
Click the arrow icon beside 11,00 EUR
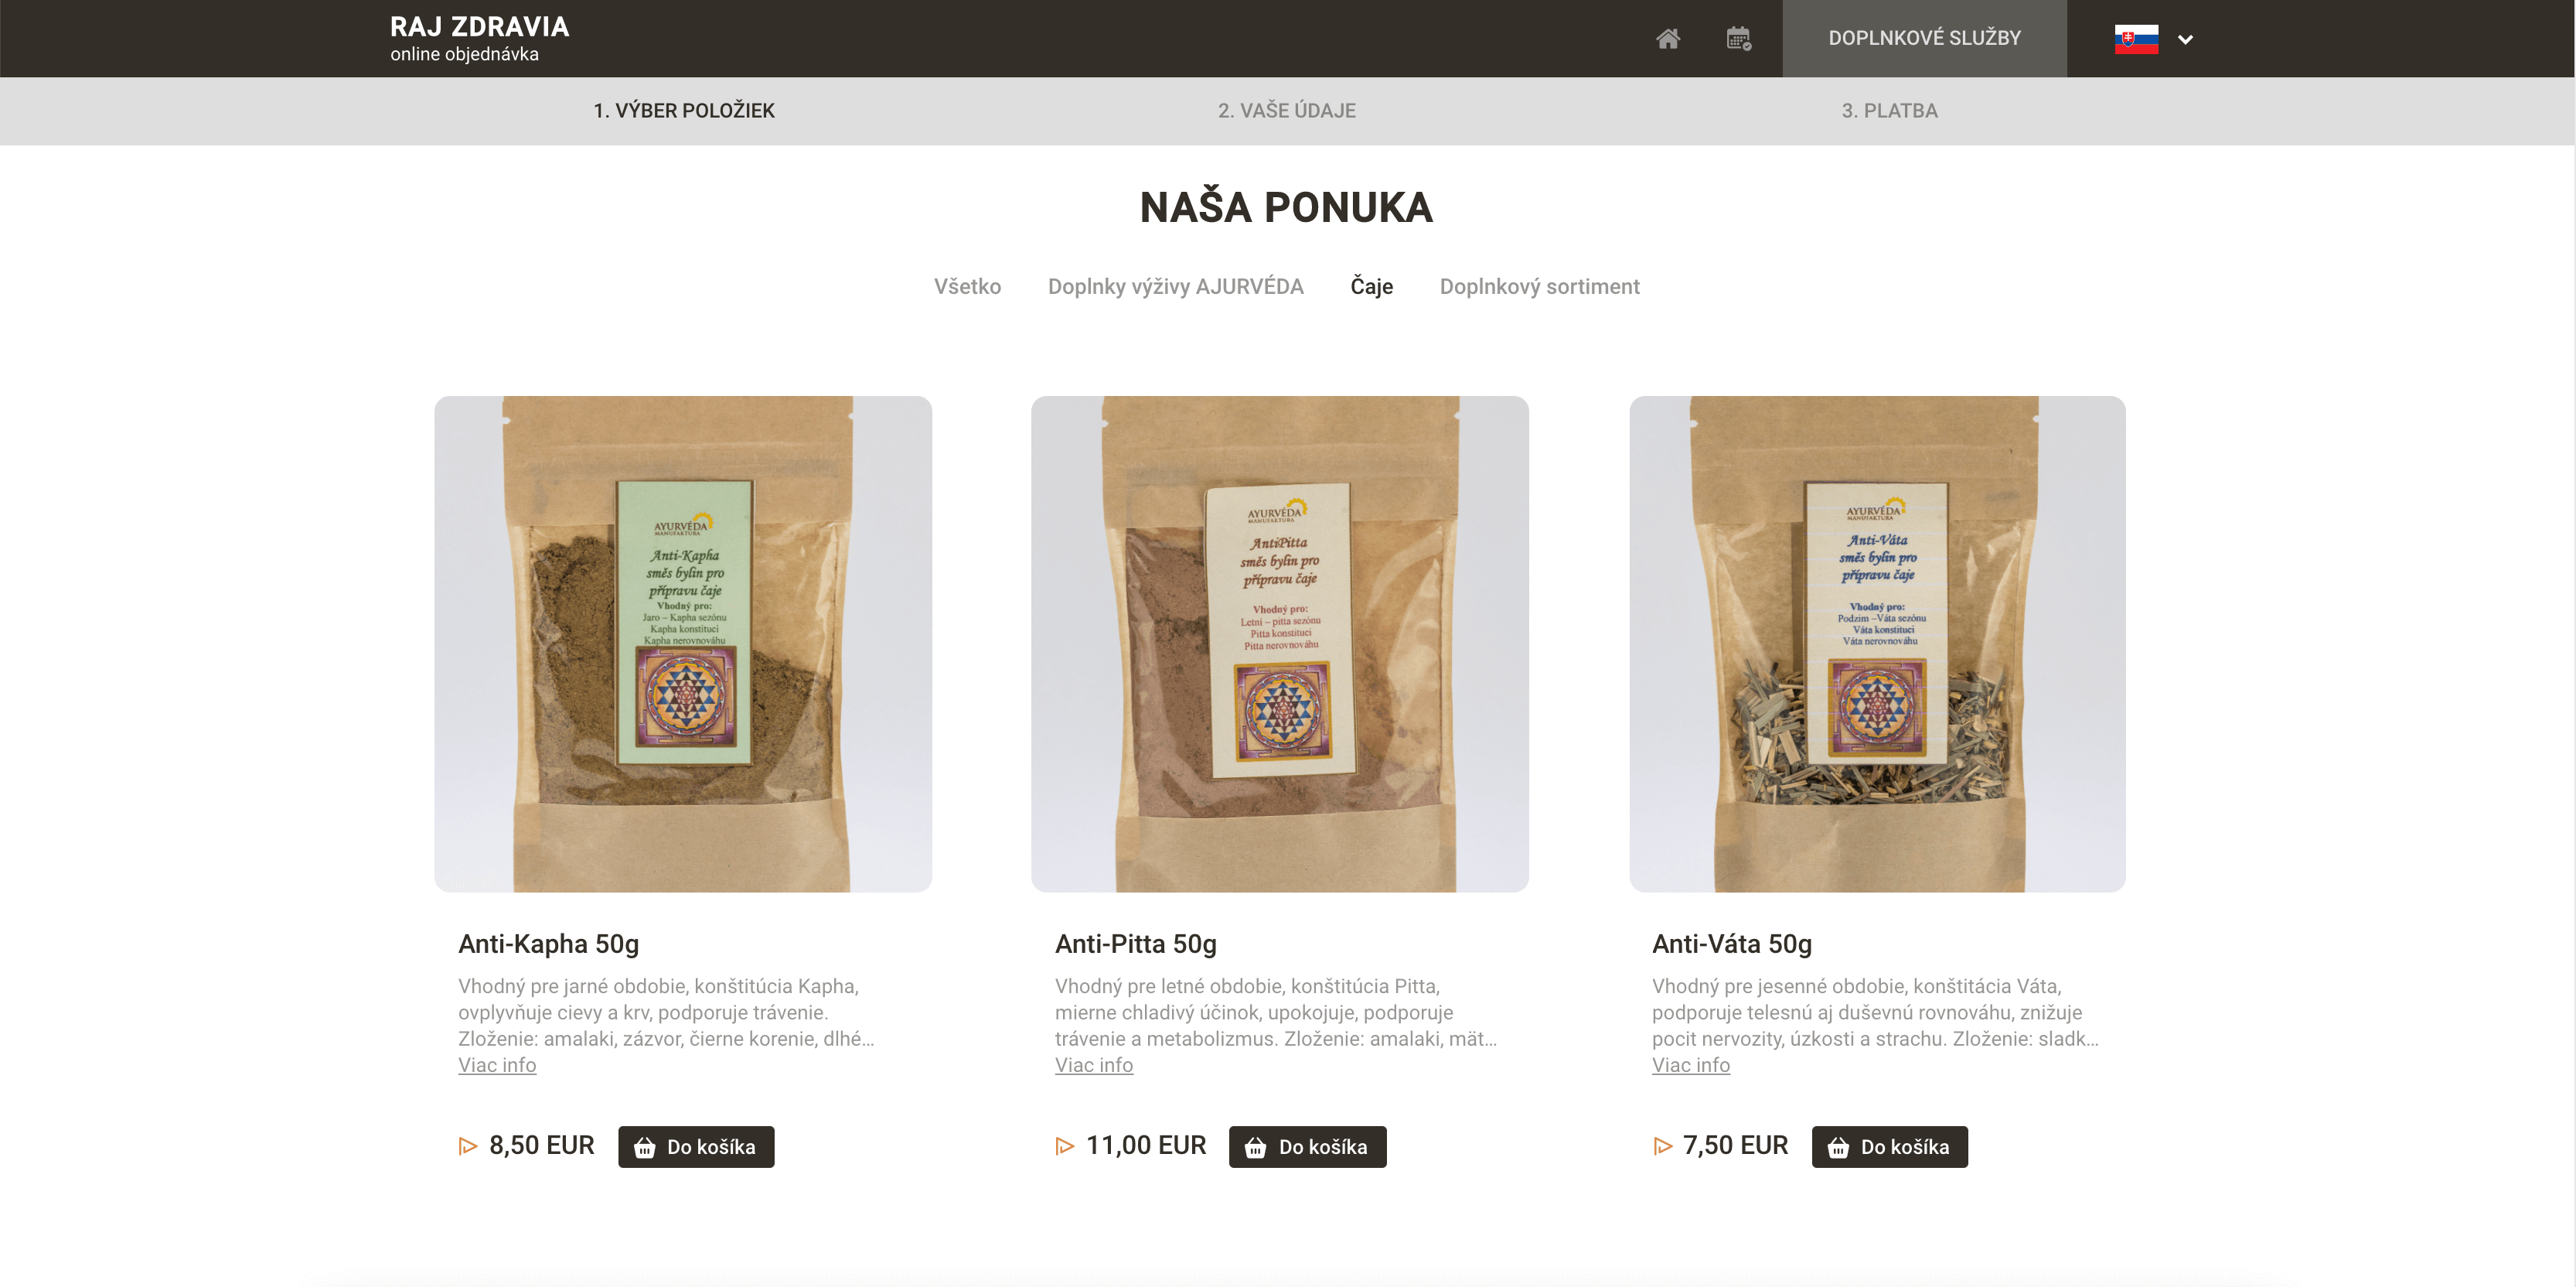click(1065, 1146)
